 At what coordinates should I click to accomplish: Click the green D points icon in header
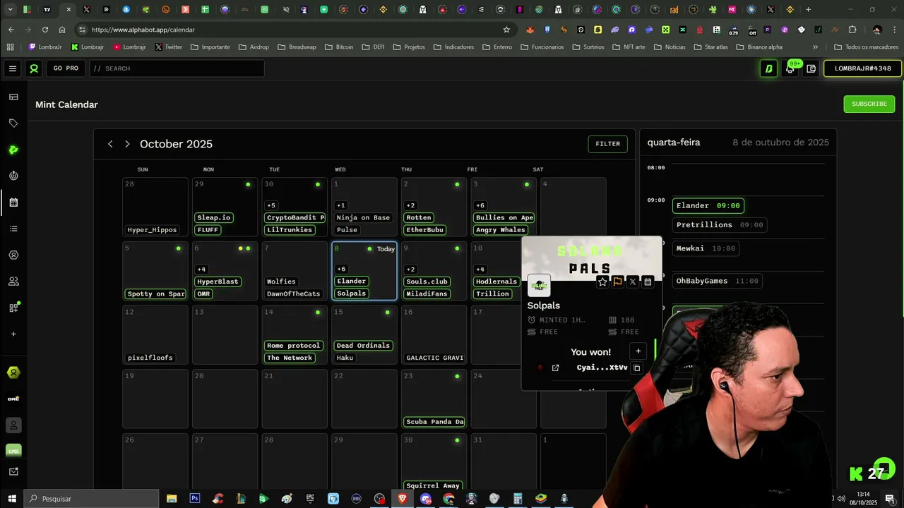click(768, 68)
